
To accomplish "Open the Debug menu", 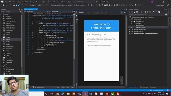I will 32,2.
